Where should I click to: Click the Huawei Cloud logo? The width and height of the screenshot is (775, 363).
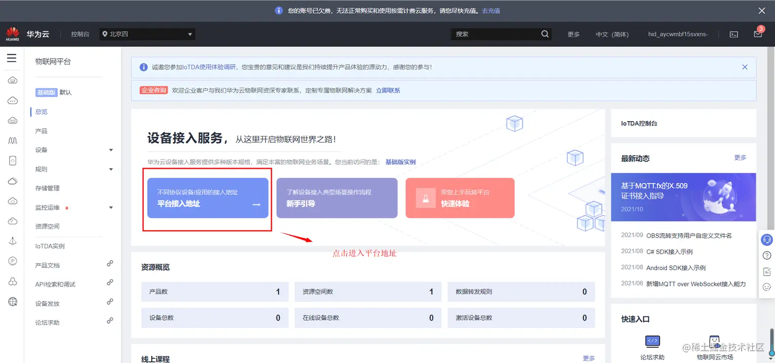tap(12, 33)
